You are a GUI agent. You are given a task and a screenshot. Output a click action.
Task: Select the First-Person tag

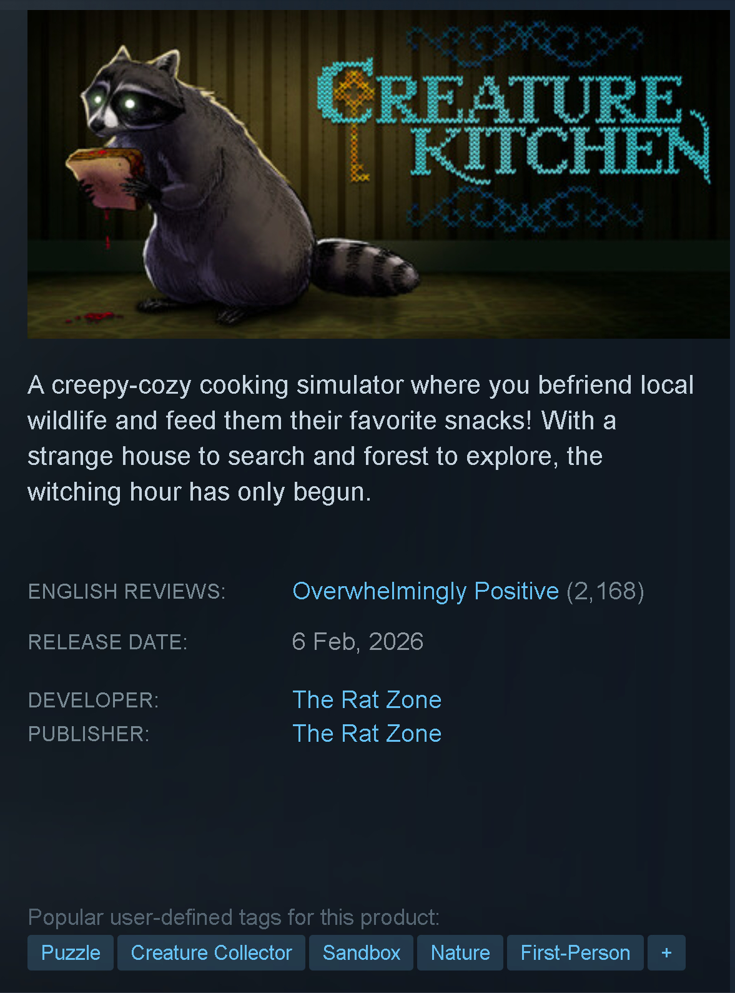pyautogui.click(x=575, y=952)
